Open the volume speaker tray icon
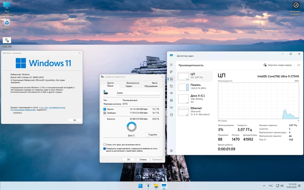 282,186
